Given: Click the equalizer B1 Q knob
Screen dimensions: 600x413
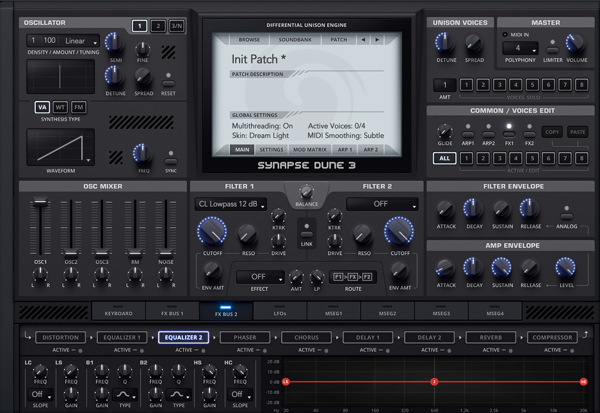Looking at the screenshot, I should click(x=125, y=371).
